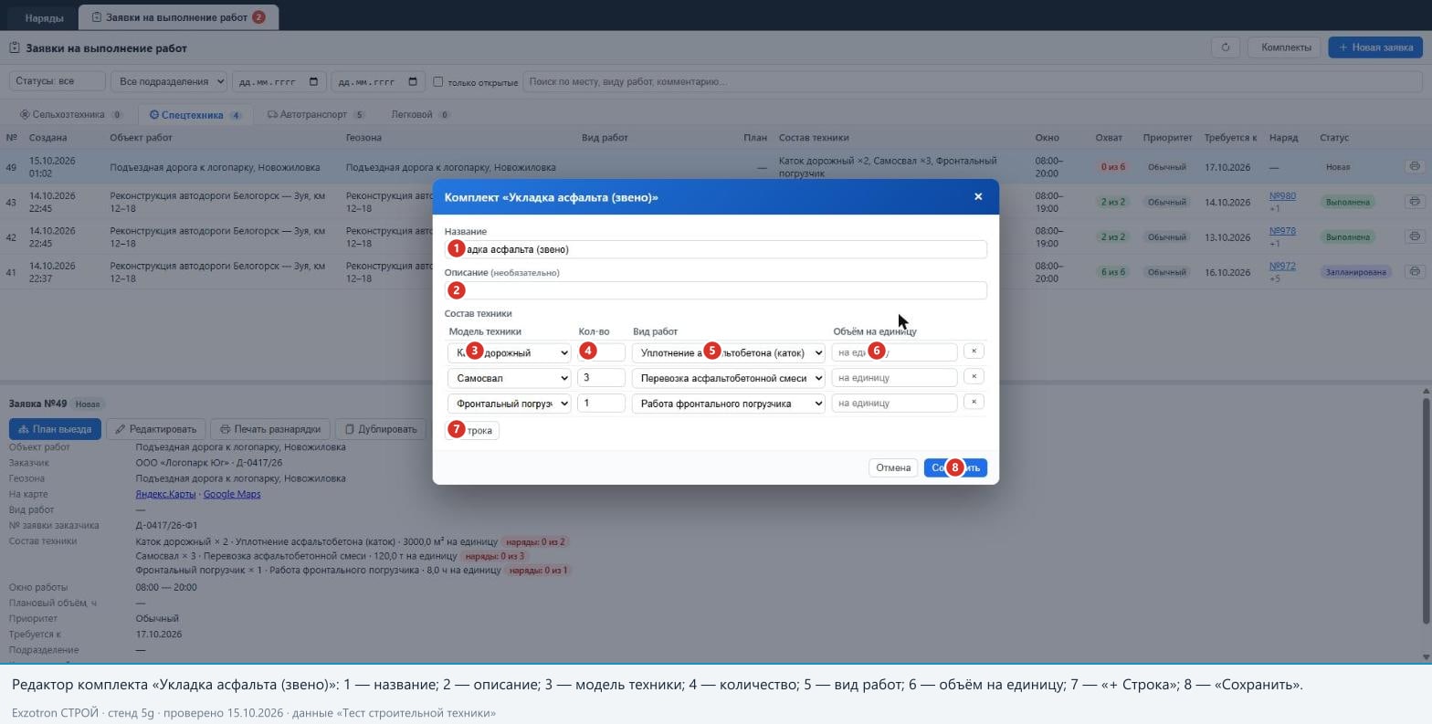1432x724 pixels.
Task: Switch to the Наряды tab
Action: tap(44, 17)
